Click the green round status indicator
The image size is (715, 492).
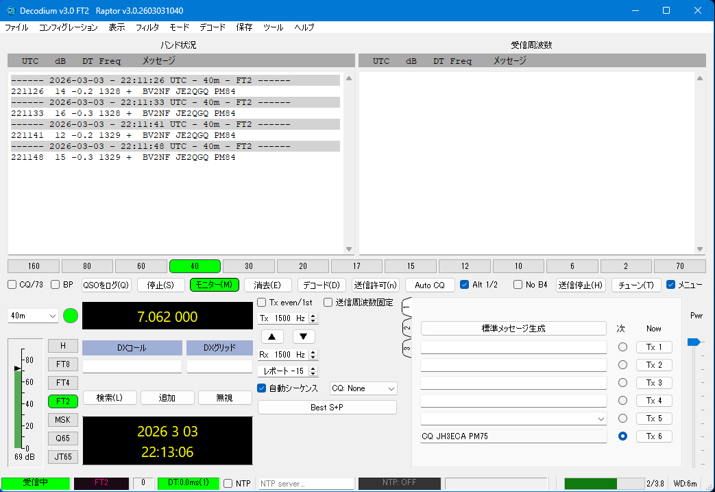tap(71, 316)
